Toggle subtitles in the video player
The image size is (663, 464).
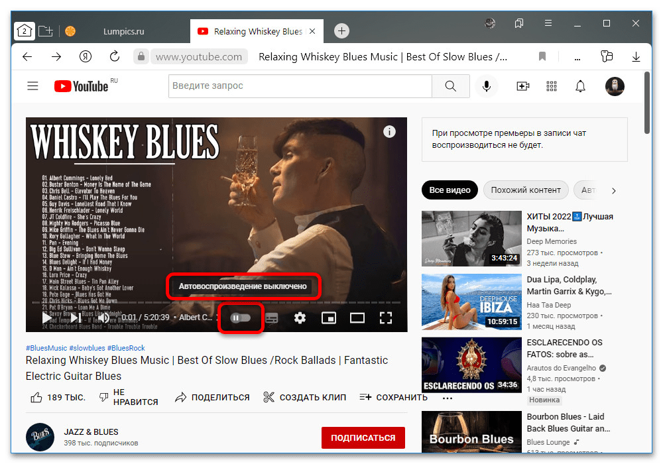(271, 318)
